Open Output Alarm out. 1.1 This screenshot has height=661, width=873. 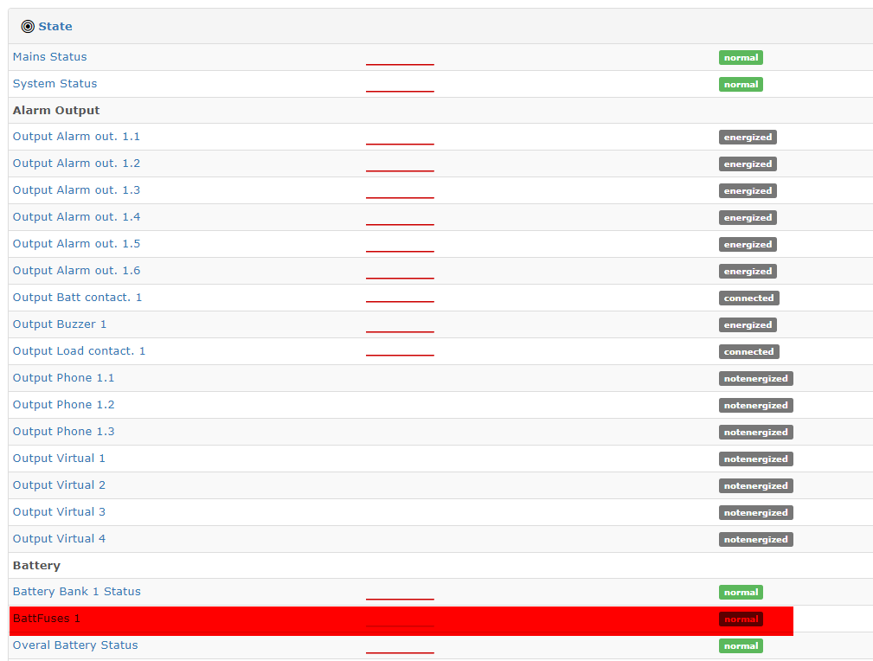(x=76, y=137)
